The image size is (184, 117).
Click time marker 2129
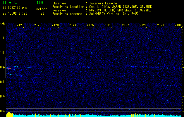pos(161,25)
